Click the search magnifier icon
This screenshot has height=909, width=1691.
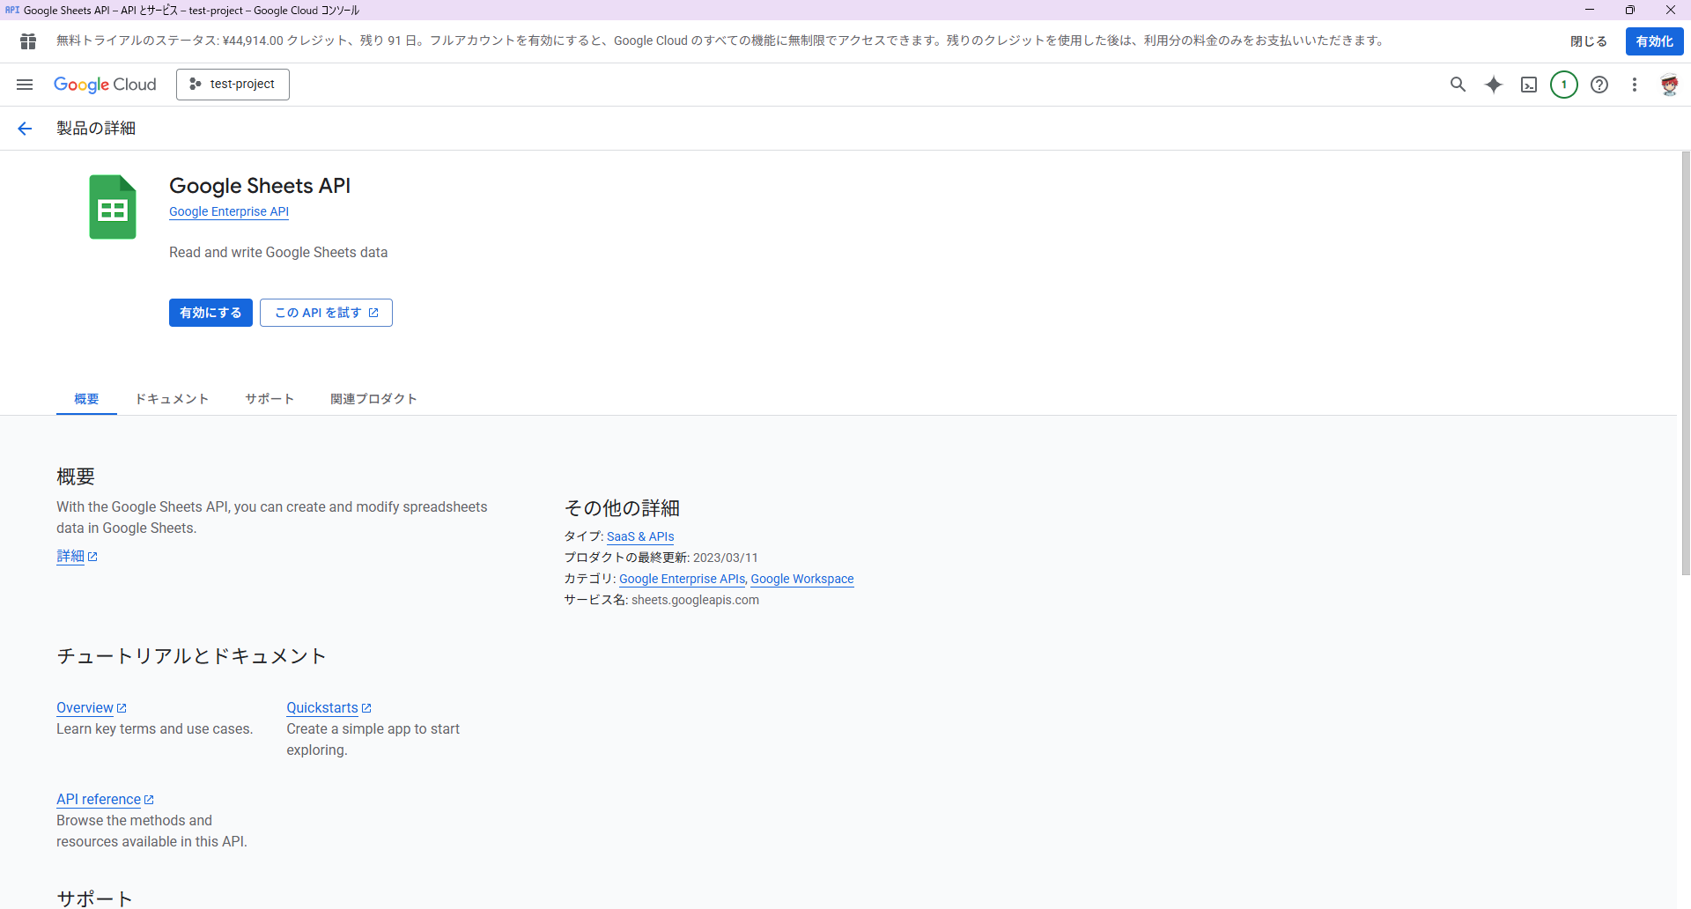[1458, 85]
